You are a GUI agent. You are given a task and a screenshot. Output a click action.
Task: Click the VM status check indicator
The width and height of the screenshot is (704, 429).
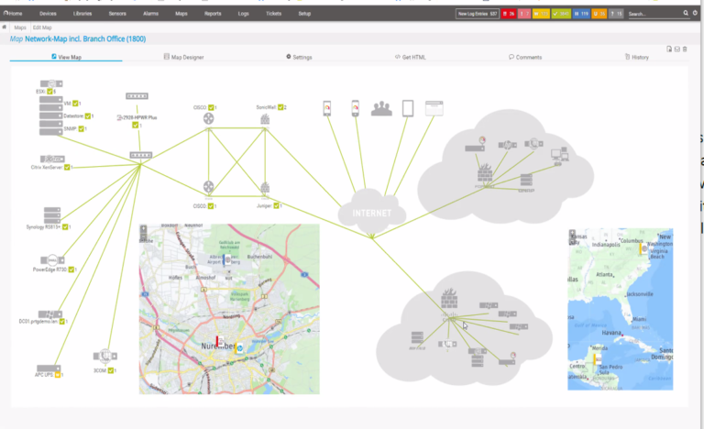tap(75, 104)
